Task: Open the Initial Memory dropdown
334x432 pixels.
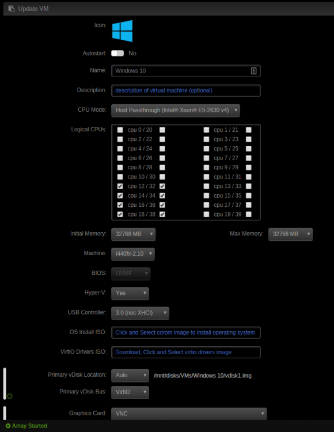Action: tap(134, 234)
